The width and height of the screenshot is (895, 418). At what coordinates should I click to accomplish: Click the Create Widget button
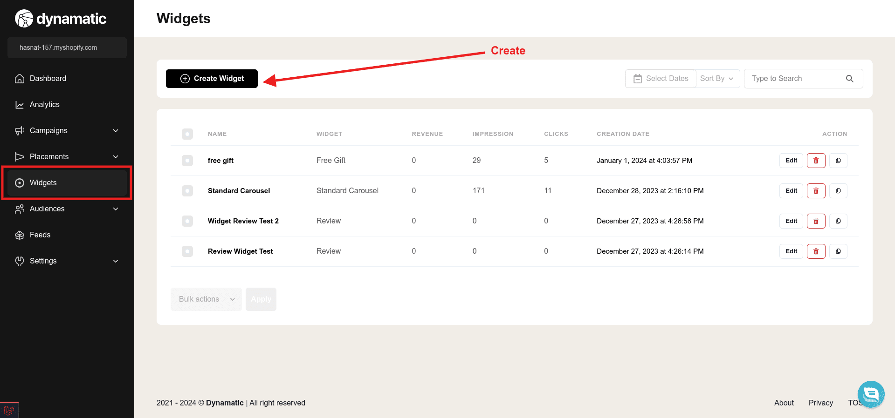click(x=212, y=79)
